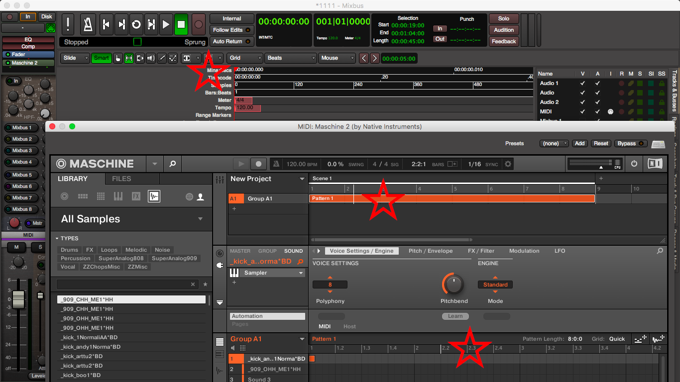Click the Maschine audio engine power icon
The height and width of the screenshot is (382, 680).
[x=634, y=164]
